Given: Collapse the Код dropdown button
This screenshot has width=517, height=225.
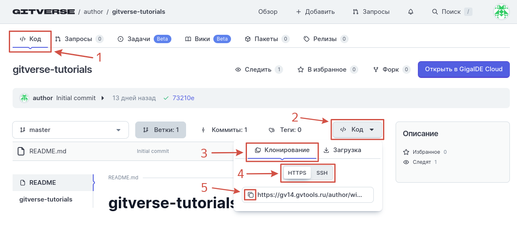Looking at the screenshot, I should coord(357,130).
